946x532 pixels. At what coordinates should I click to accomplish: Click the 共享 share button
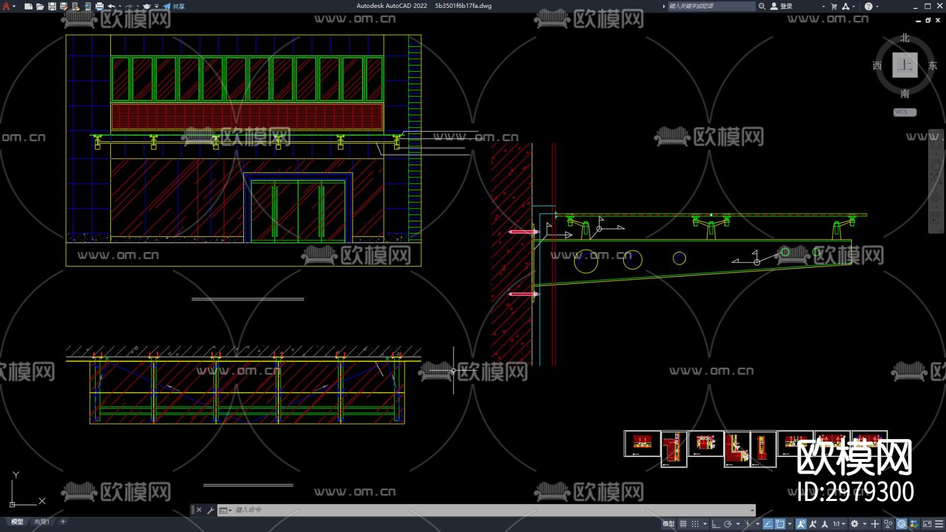[174, 6]
